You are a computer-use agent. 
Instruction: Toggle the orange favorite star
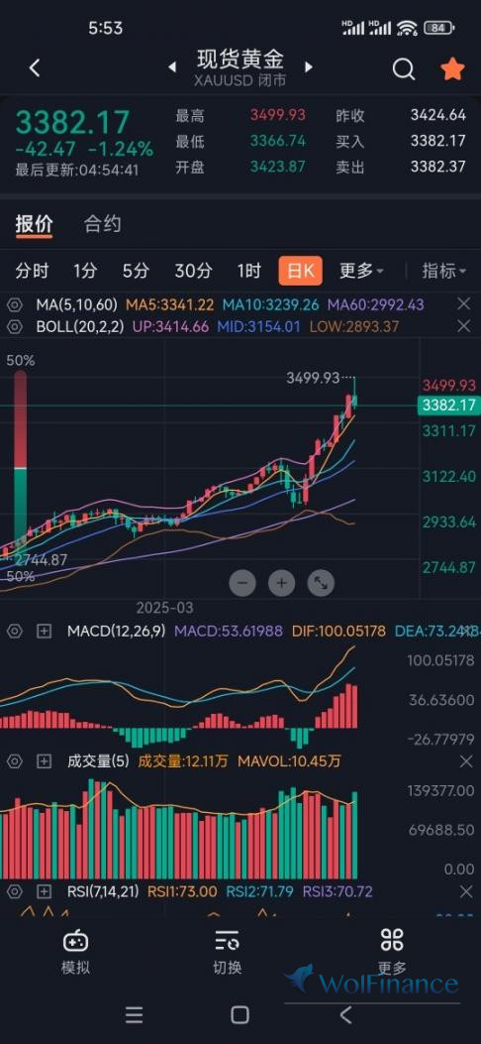coord(452,67)
